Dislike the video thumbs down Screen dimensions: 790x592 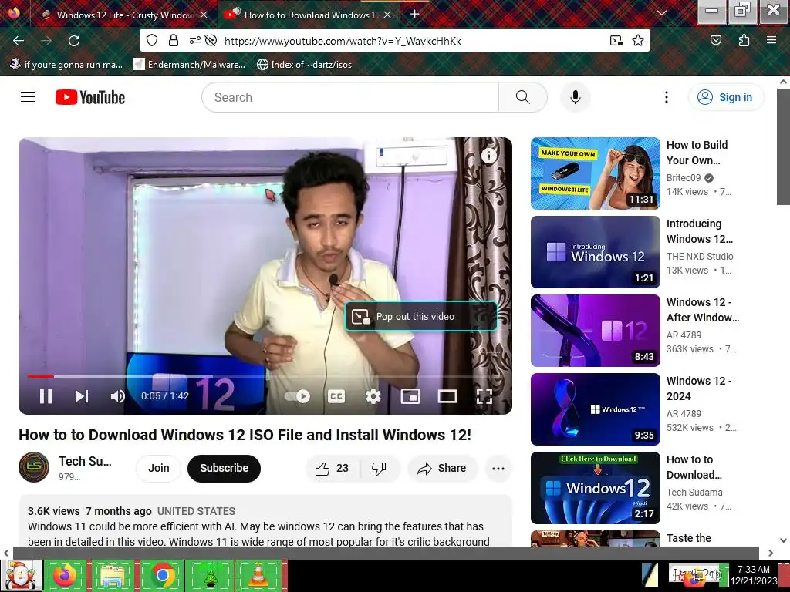coord(380,468)
